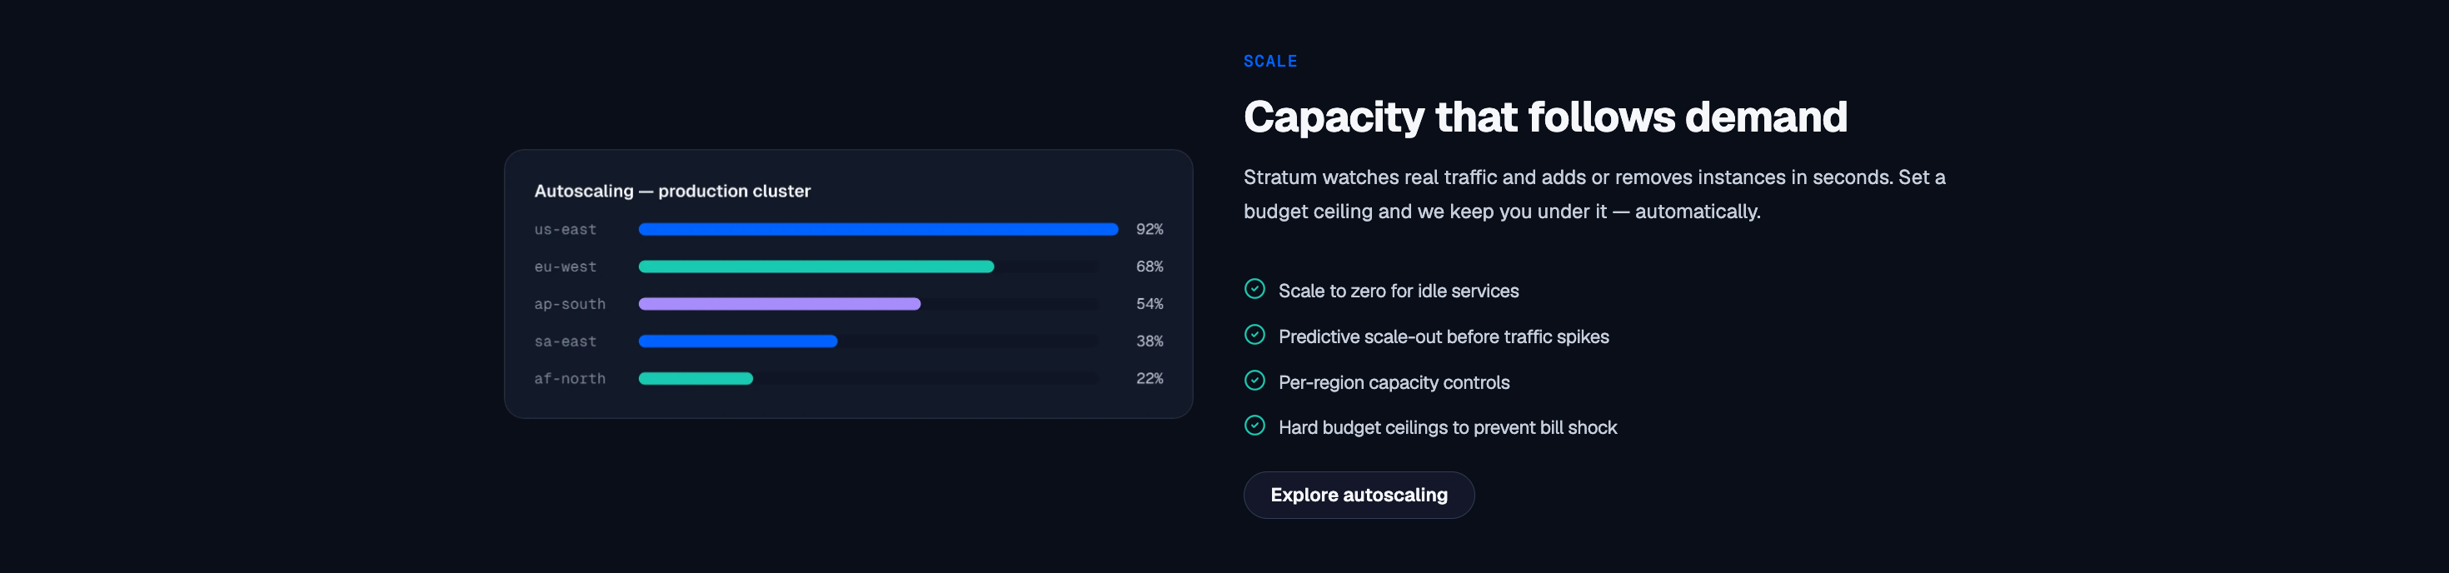Click Scale to zero for idle services text
This screenshot has width=2449, height=573.
pyautogui.click(x=1399, y=291)
